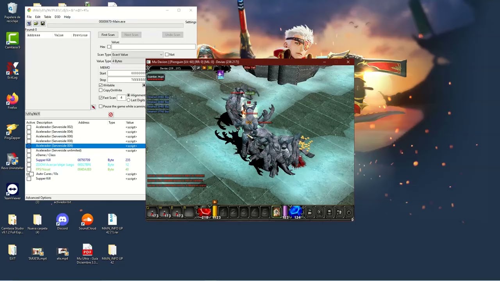Click the game's tool icon beside Devias coordinates
Image resolution: width=500 pixels, height=281 pixels.
(x=198, y=68)
